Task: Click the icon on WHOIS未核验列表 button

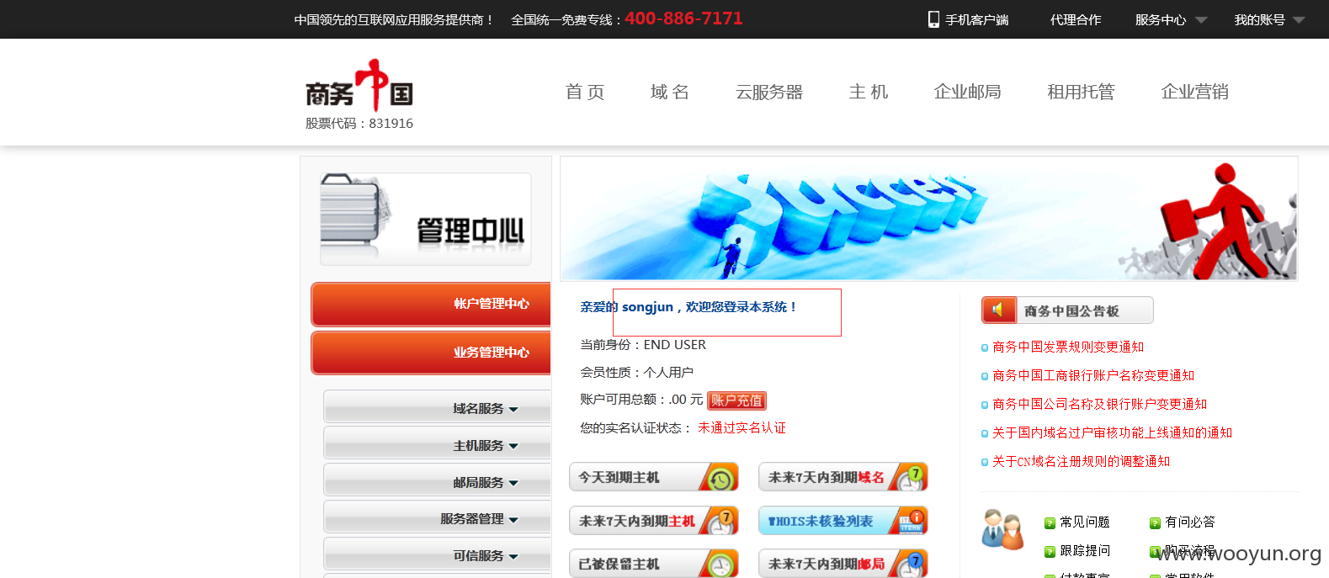Action: tap(910, 522)
